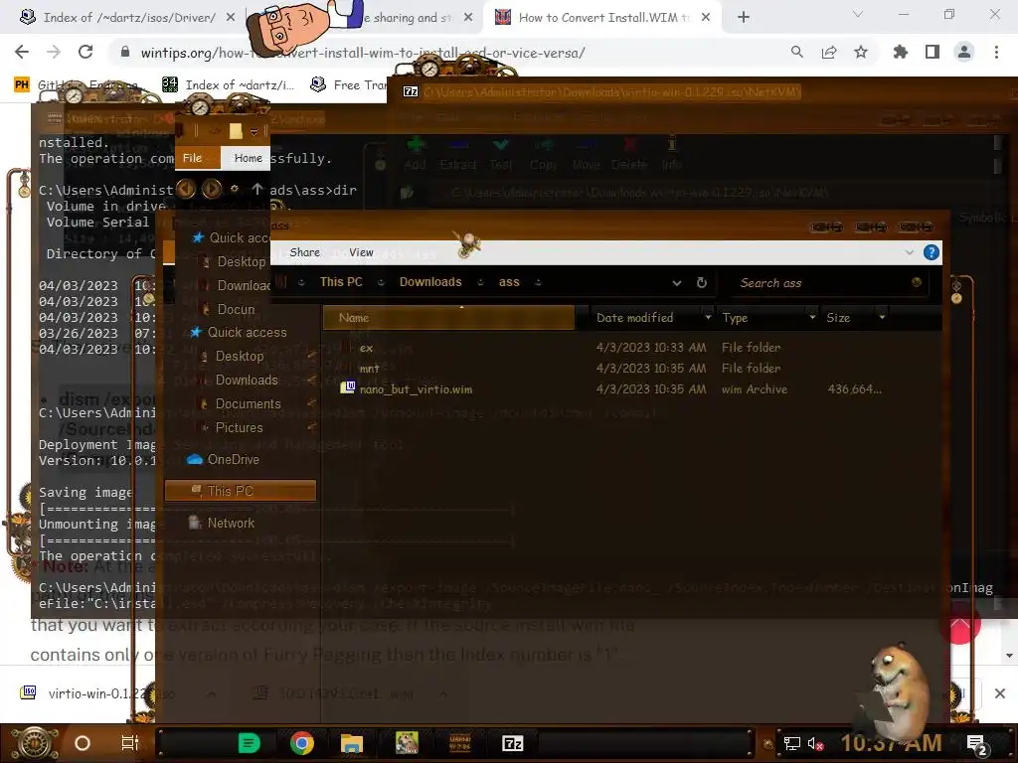Open steampunk Start button
Screen dimensions: 1018x763
point(33,743)
